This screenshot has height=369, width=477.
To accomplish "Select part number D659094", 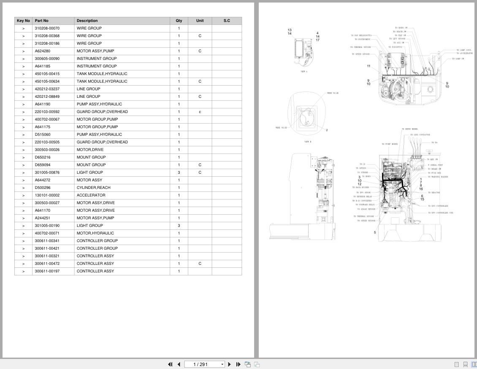I will click(43, 165).
